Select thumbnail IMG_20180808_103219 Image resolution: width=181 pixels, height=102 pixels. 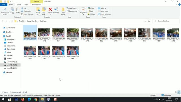pyautogui.click(x=87, y=35)
